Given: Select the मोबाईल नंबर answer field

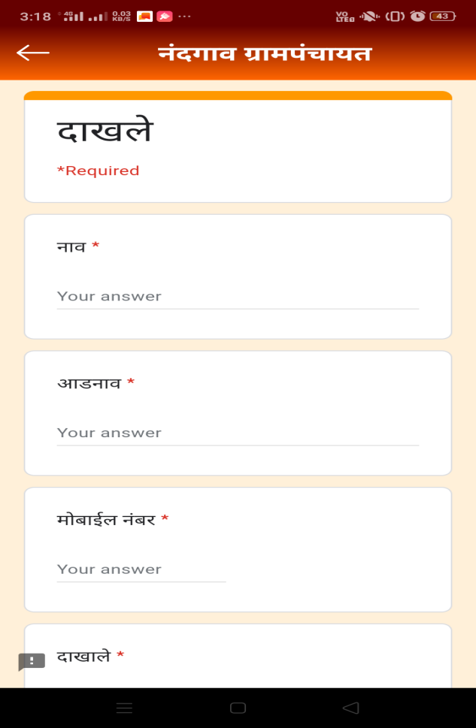Looking at the screenshot, I should [x=141, y=569].
